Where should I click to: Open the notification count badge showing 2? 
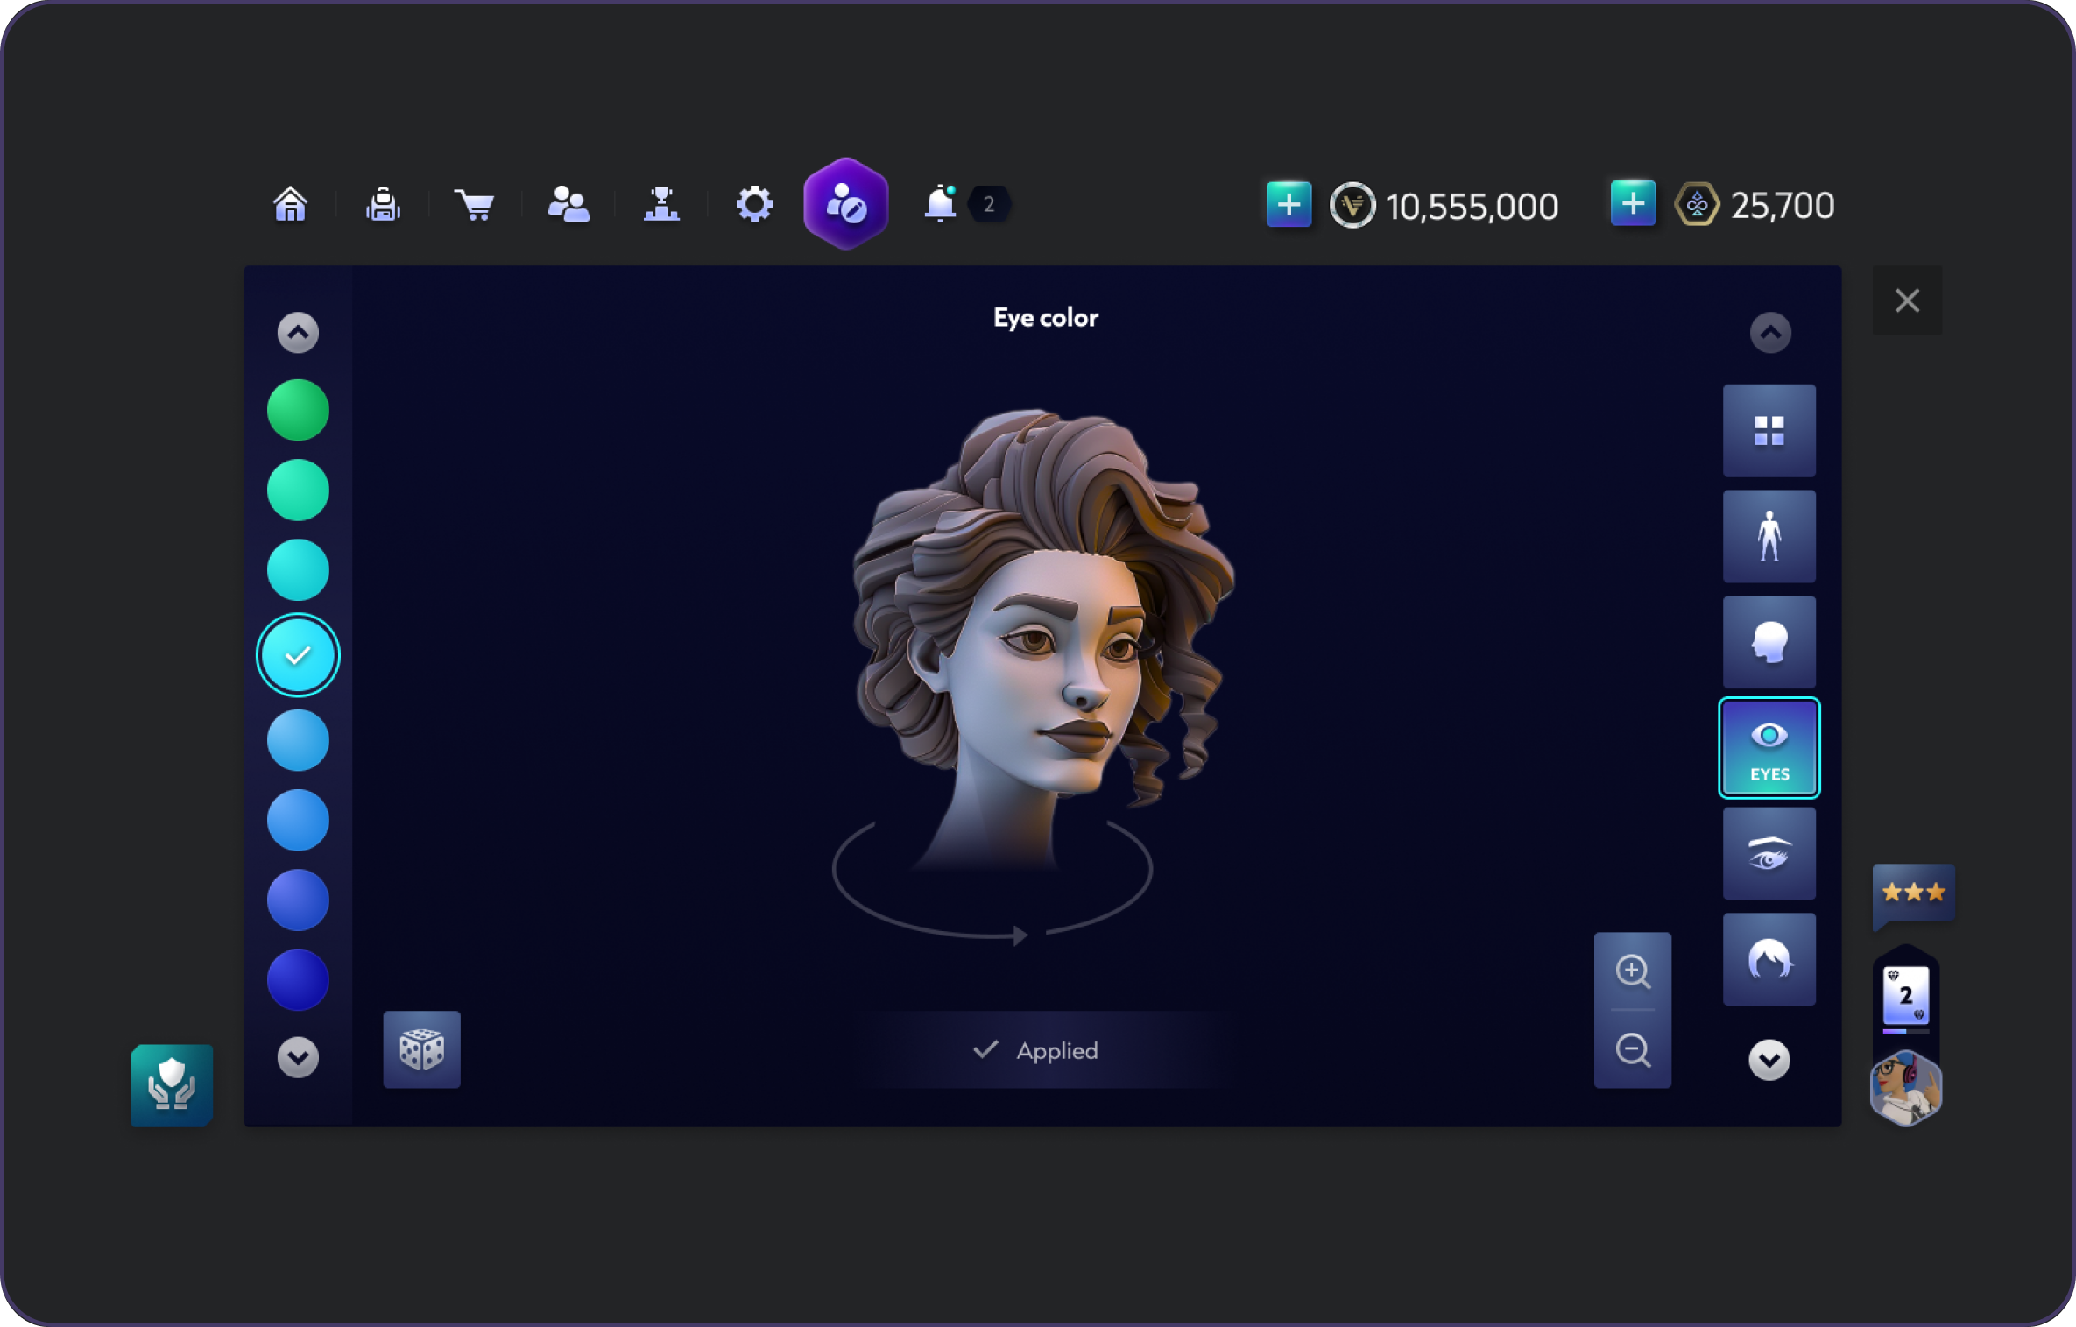point(989,204)
